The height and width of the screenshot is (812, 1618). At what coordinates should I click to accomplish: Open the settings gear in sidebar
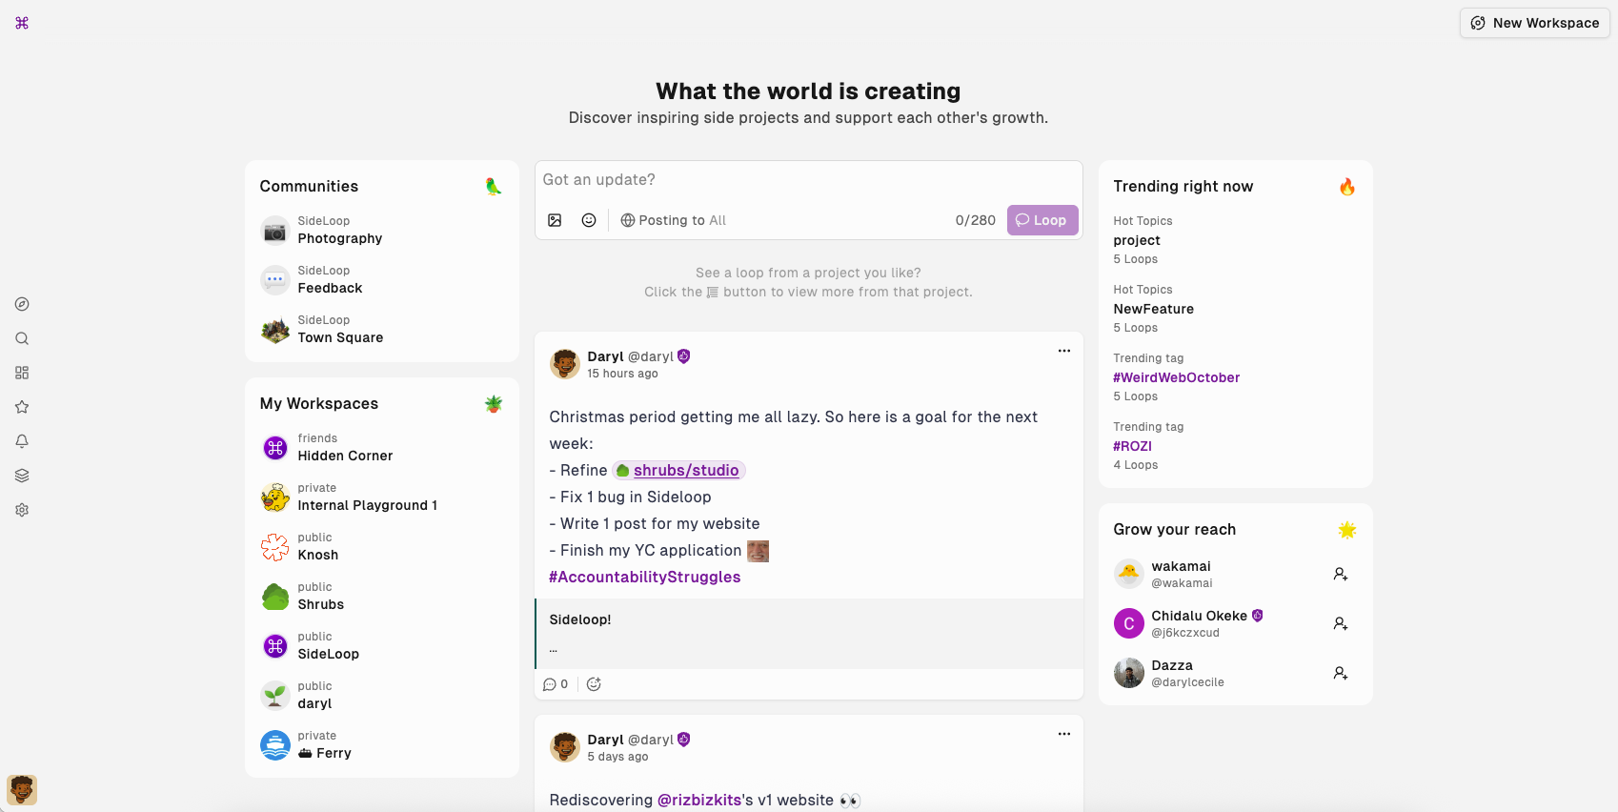tap(22, 510)
